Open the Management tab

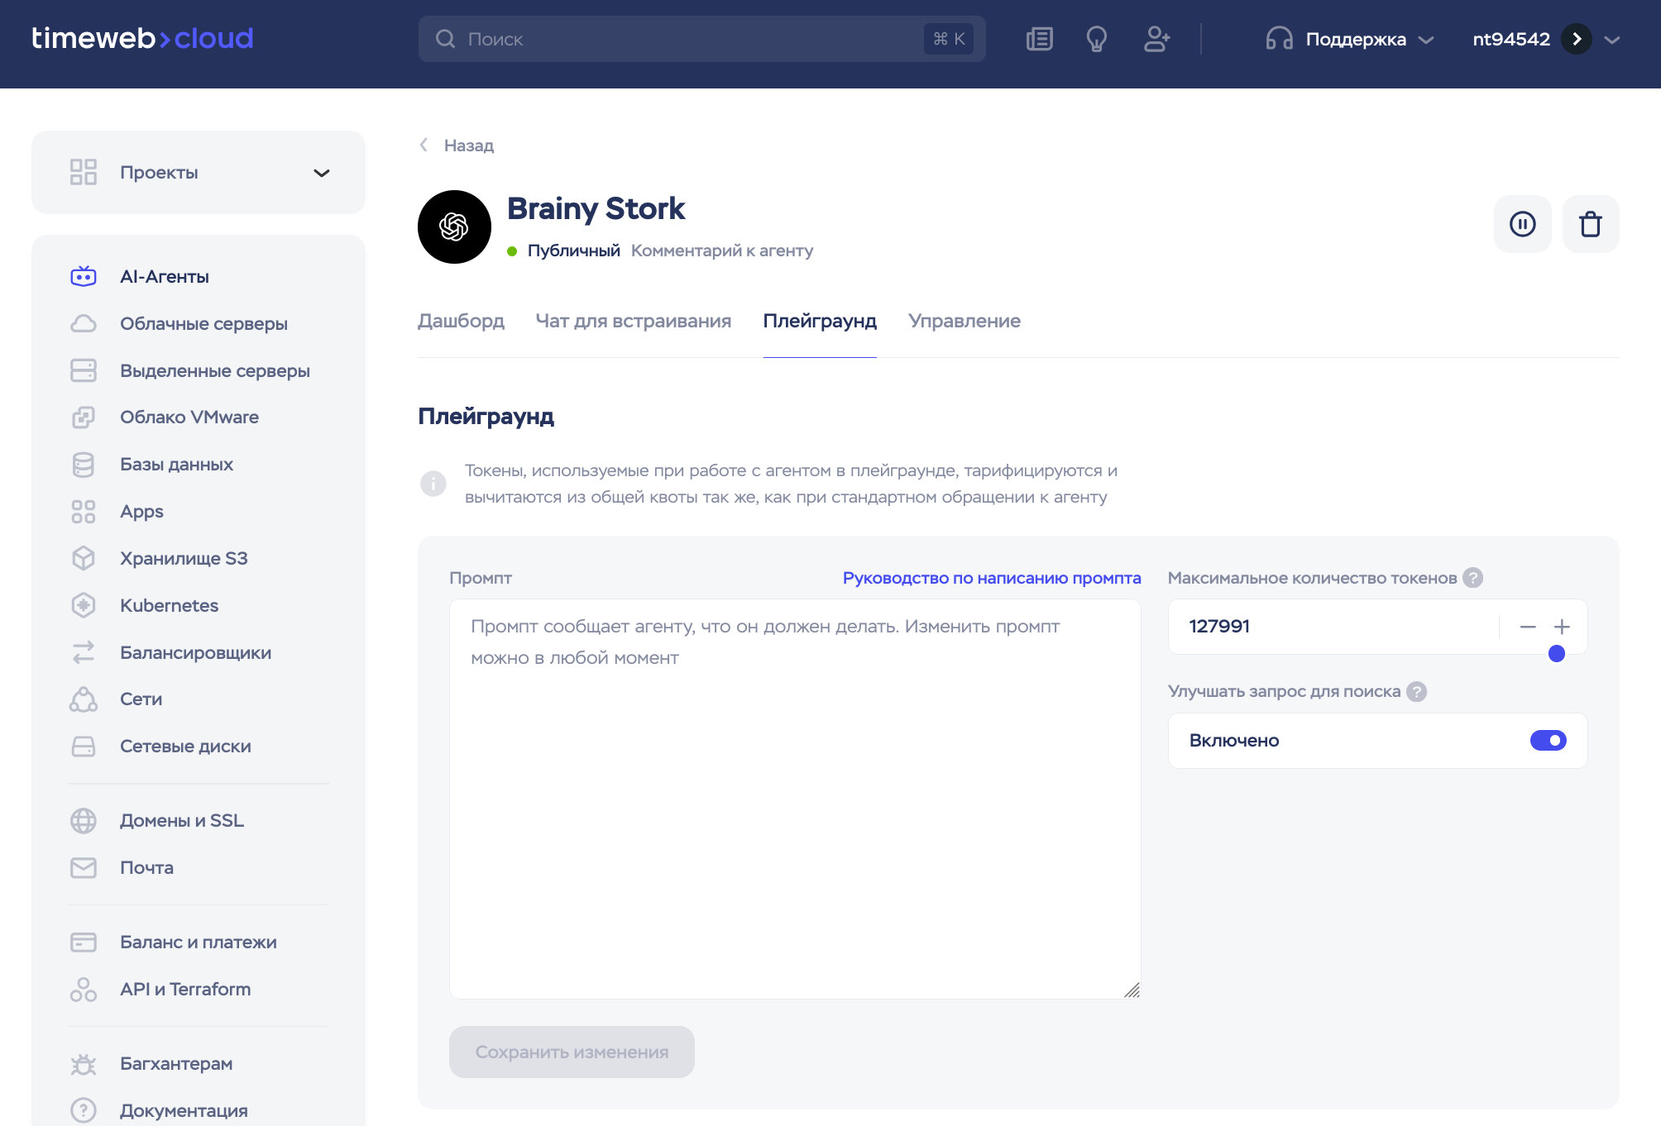[964, 321]
